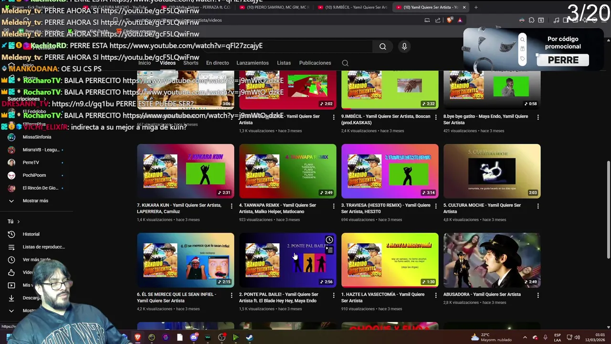
Task: Switch to the En directo channel tab
Action: point(217,63)
